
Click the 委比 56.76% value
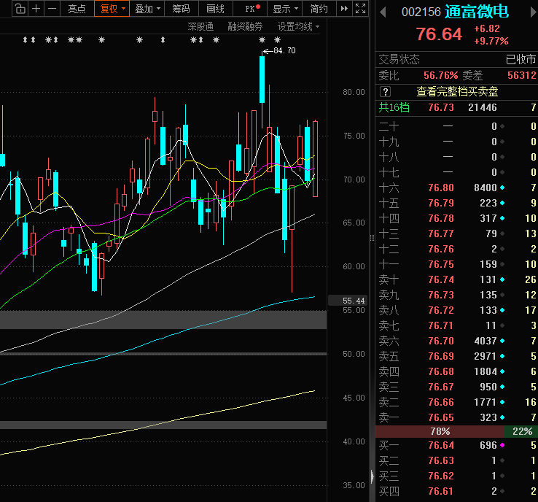coord(440,75)
